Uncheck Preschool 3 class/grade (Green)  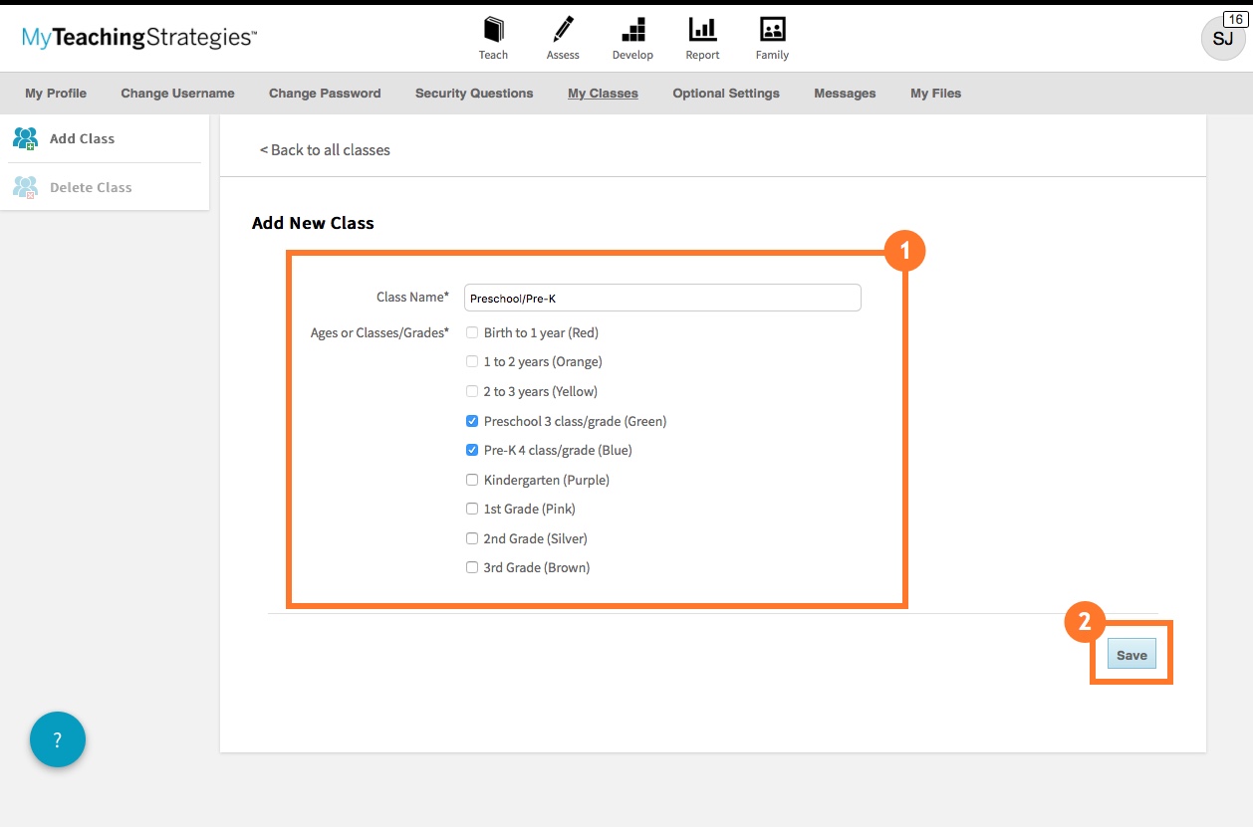click(x=472, y=421)
